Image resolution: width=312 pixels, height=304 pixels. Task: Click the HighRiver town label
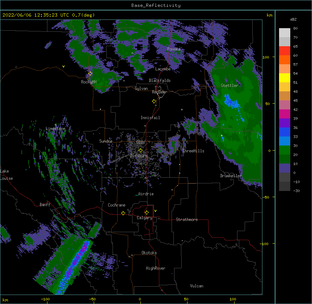click(156, 268)
